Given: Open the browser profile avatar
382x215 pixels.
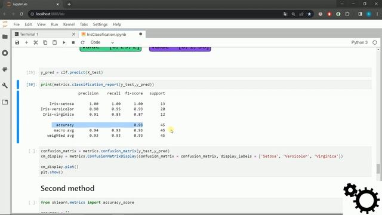Looking at the screenshot, I should (x=369, y=14).
